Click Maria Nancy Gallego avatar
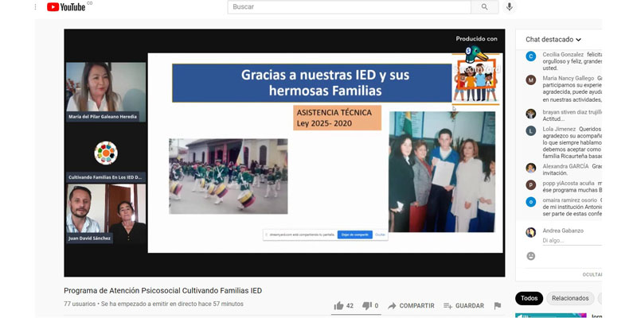 [531, 80]
